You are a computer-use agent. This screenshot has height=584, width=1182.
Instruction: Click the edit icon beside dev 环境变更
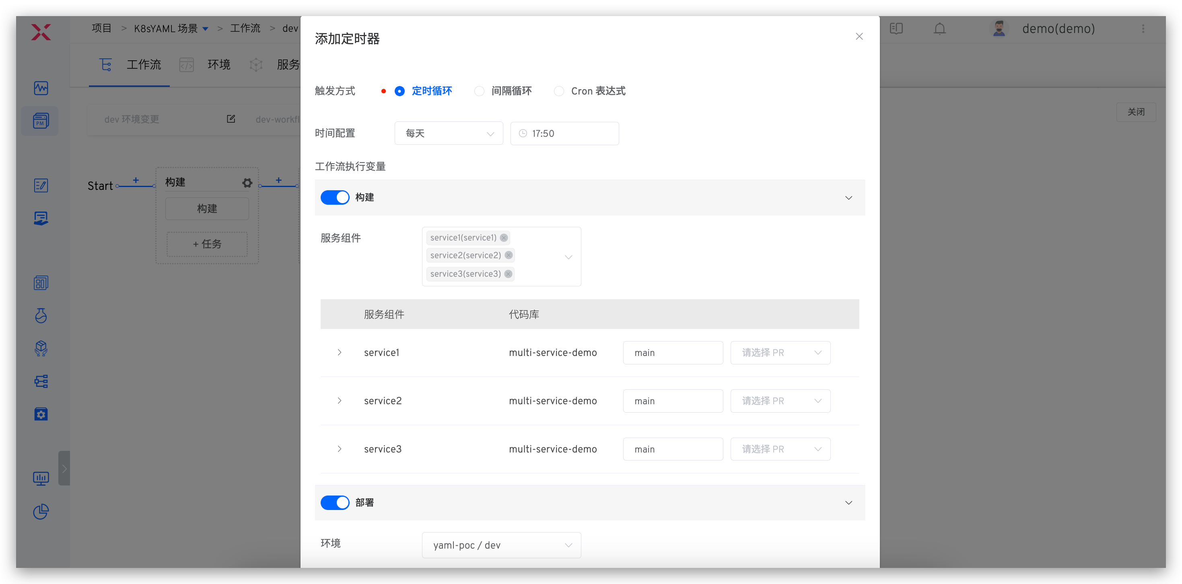pyautogui.click(x=231, y=119)
